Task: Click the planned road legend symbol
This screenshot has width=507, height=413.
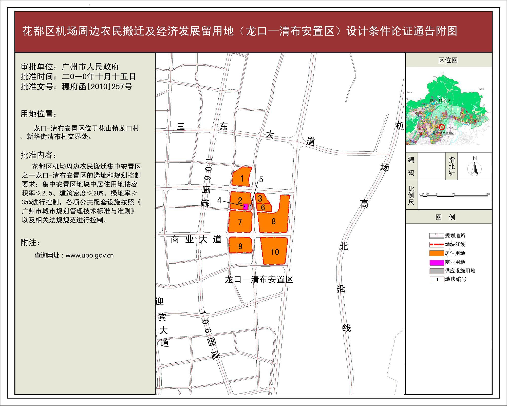Action: point(436,236)
